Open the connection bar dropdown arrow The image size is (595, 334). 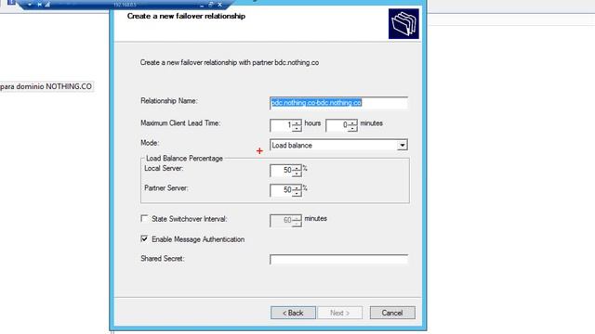(30, 4)
